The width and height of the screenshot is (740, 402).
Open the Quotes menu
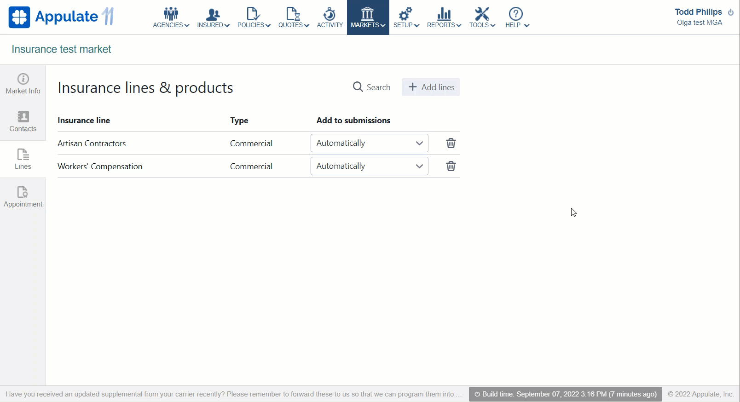[294, 17]
